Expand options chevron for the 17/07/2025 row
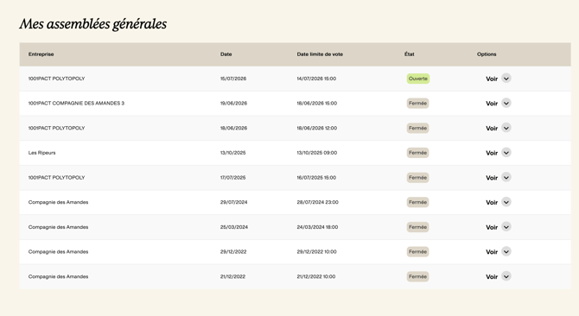Screen dimensions: 579x316 pos(506,177)
